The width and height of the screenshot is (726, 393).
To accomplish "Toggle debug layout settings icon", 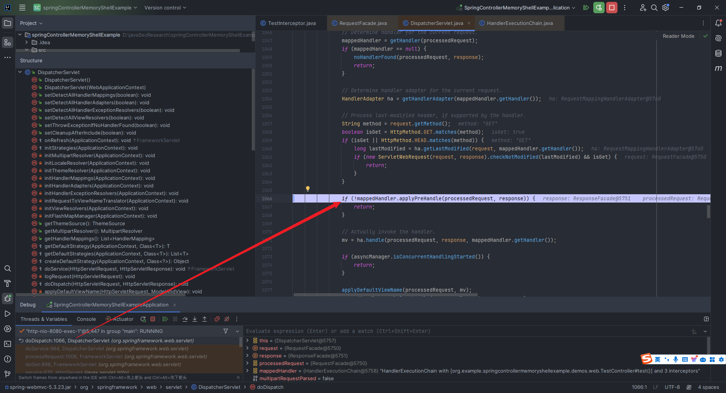I will (x=706, y=319).
